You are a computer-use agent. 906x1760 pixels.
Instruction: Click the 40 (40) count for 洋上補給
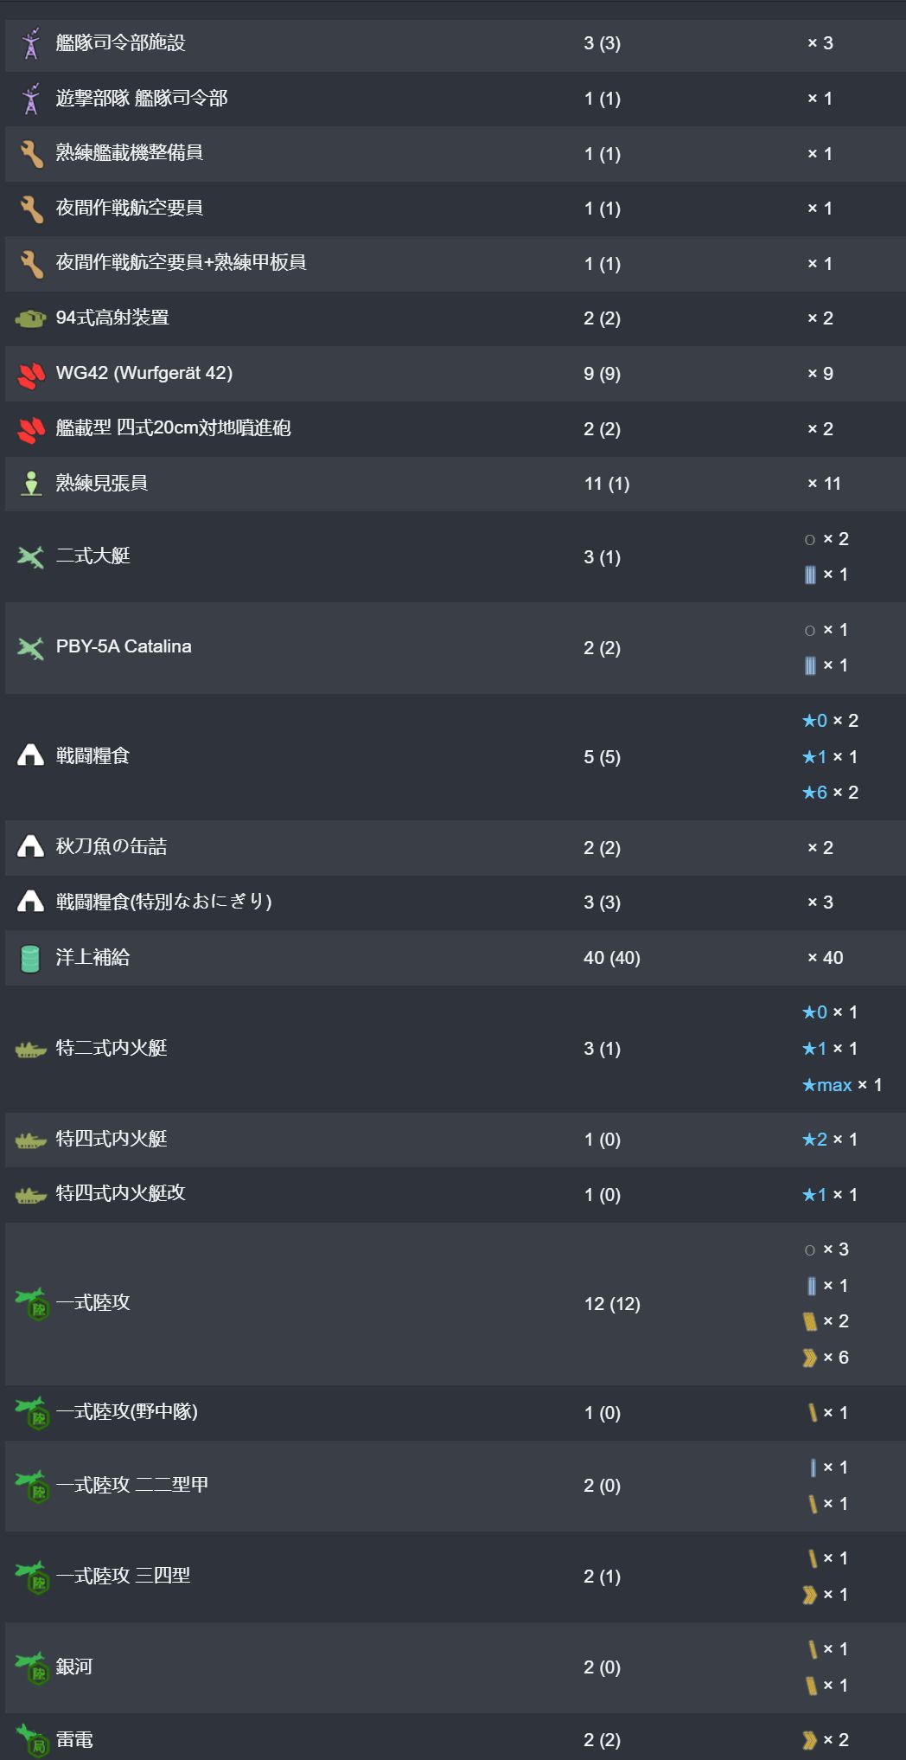(x=612, y=958)
